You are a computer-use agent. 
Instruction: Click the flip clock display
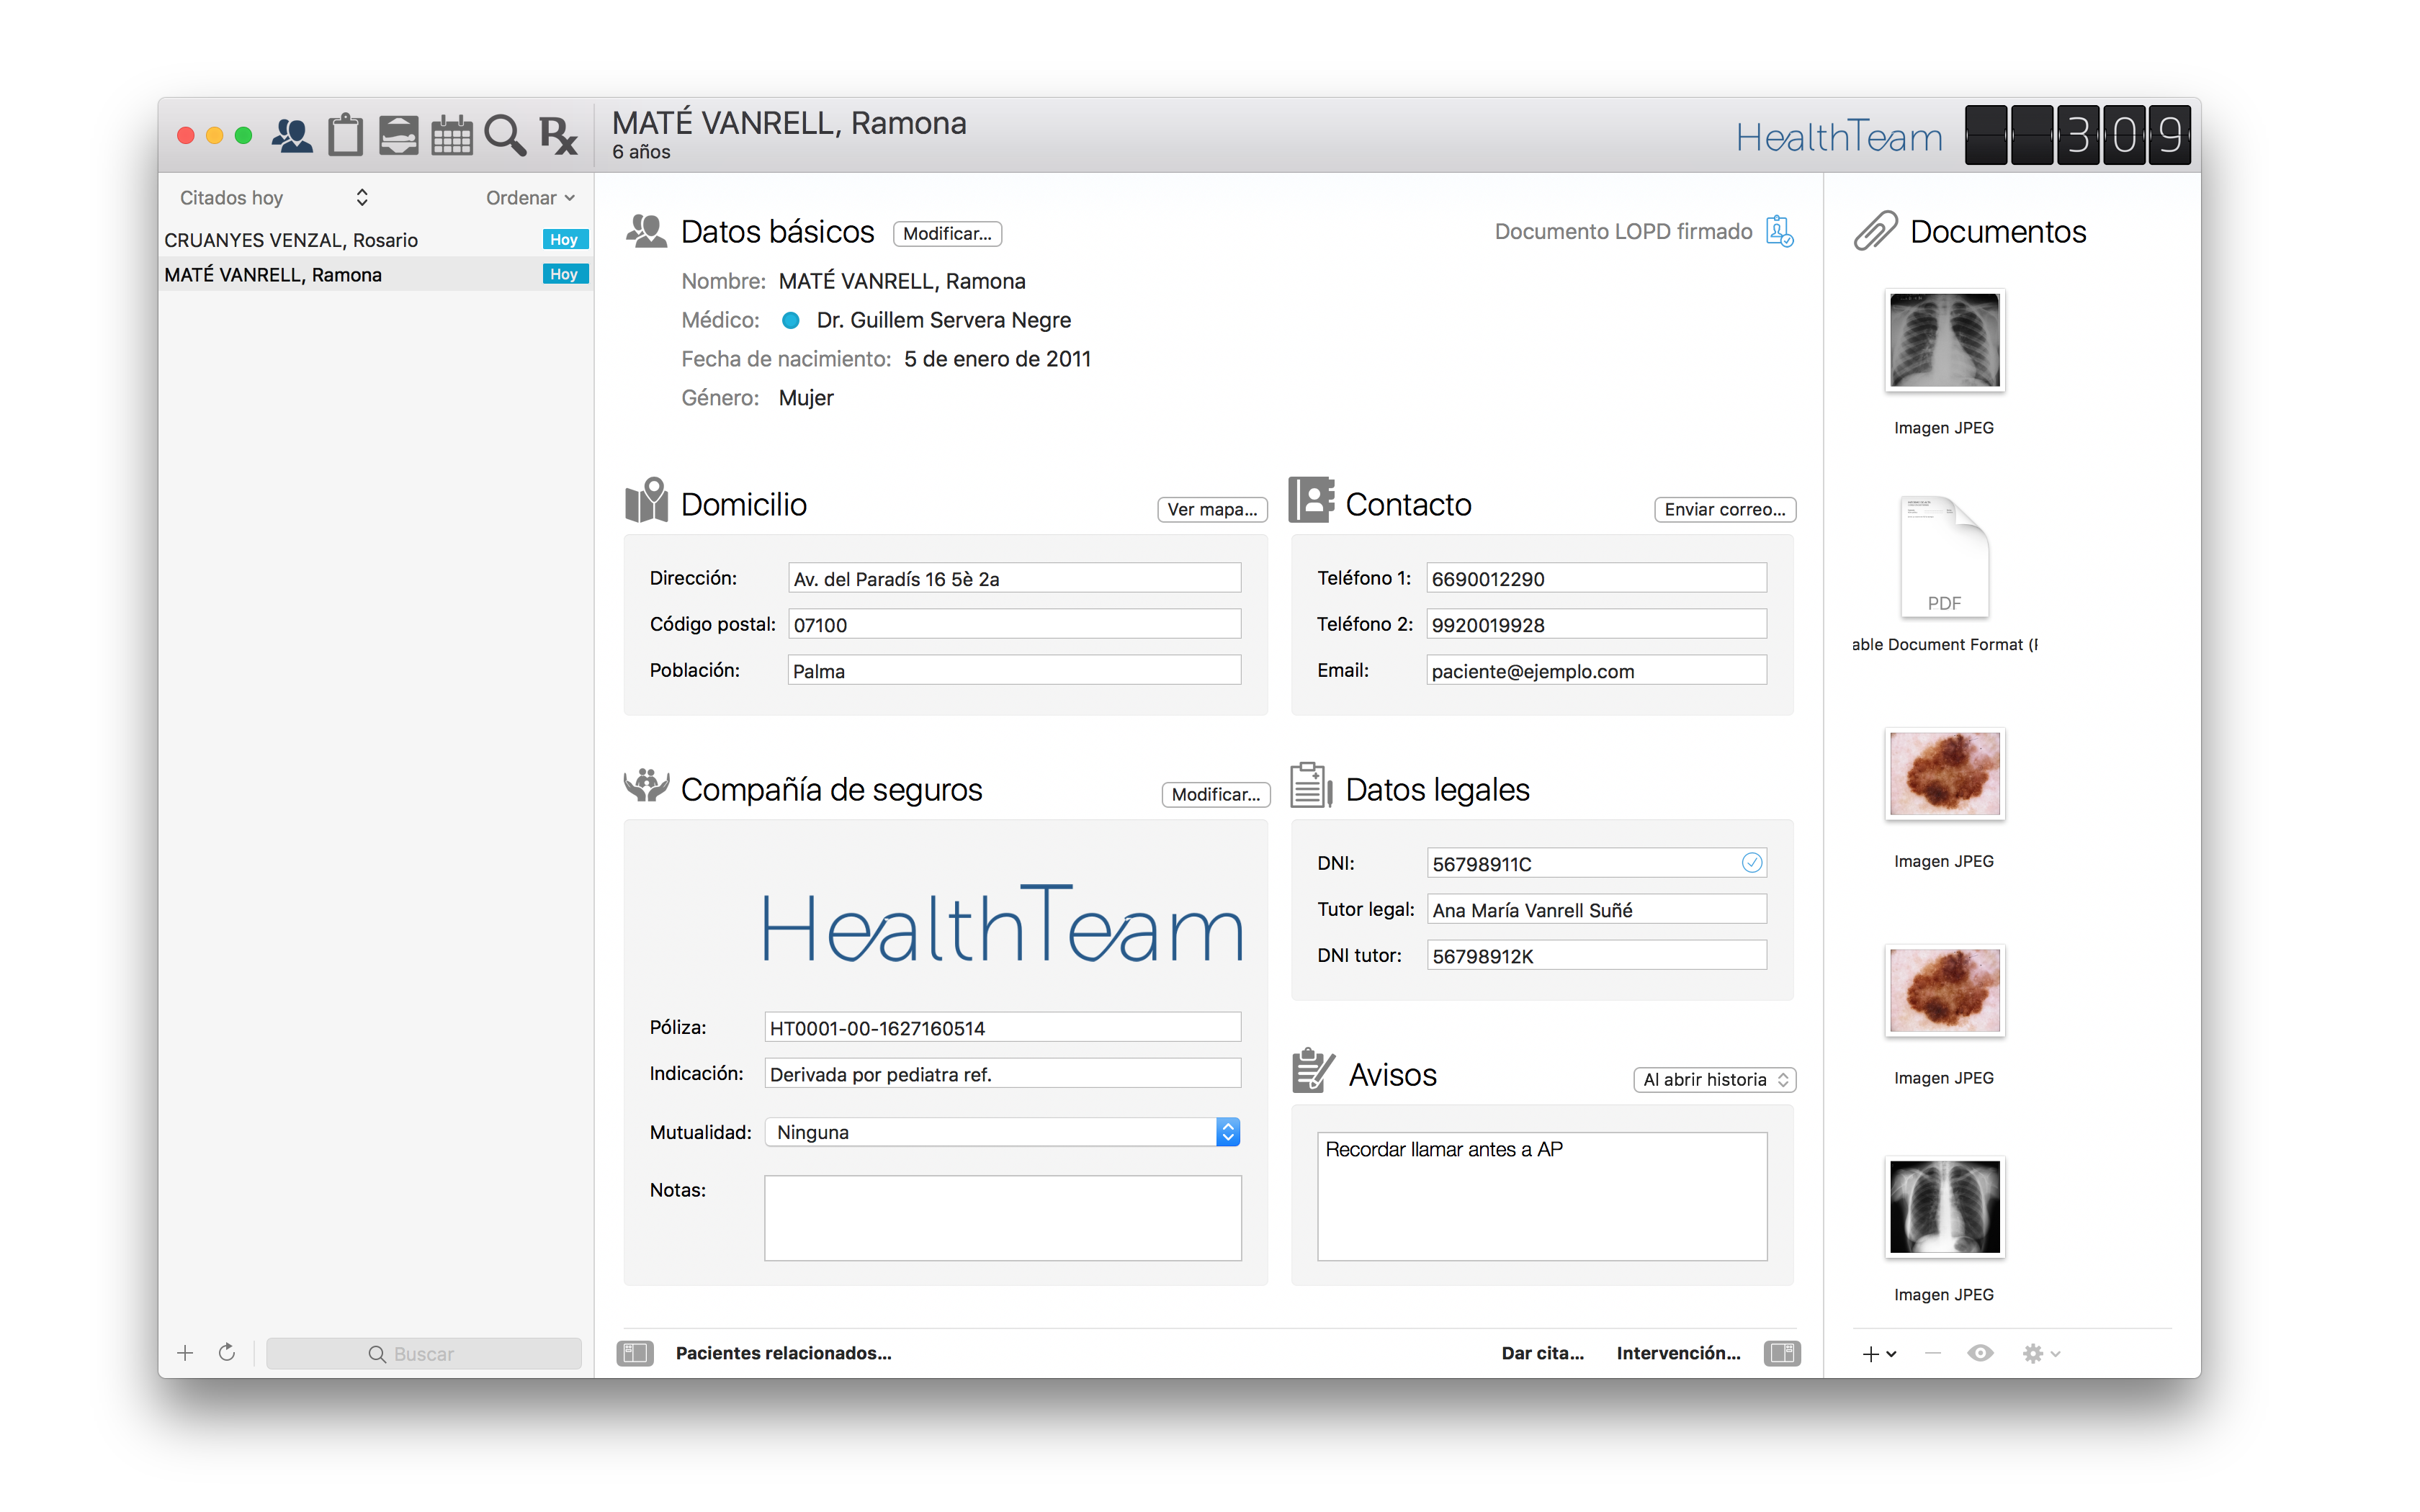coord(2077,135)
